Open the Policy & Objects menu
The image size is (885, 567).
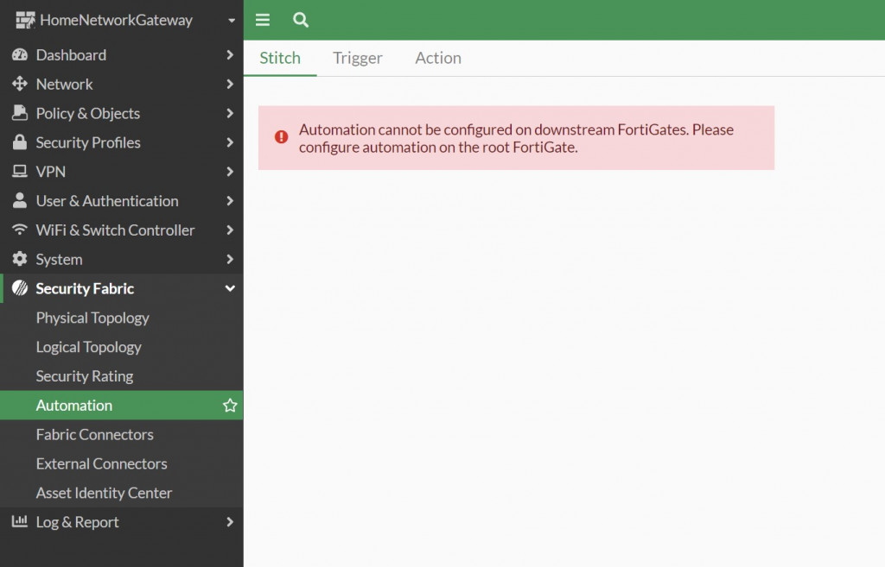point(121,113)
